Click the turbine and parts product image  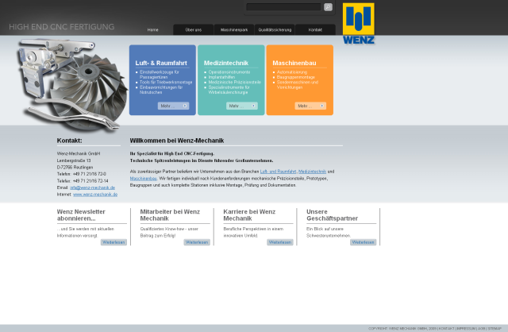point(72,85)
